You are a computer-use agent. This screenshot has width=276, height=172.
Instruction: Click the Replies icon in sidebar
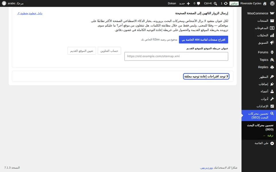coord(272,67)
